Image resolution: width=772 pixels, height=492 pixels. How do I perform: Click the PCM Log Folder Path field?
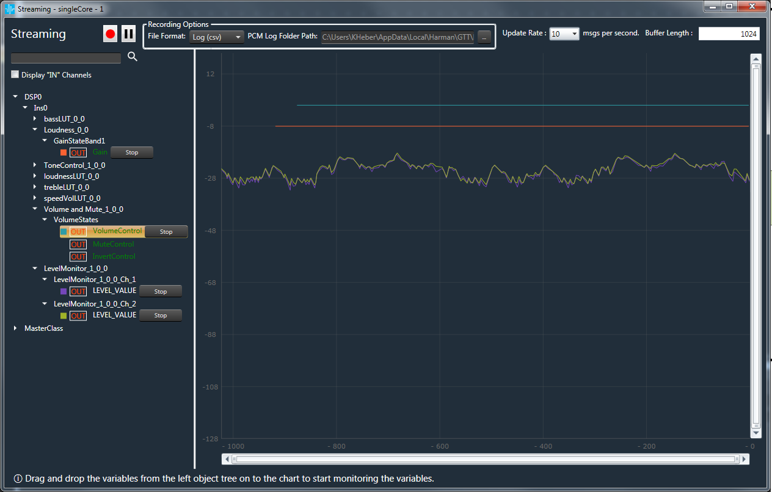398,37
